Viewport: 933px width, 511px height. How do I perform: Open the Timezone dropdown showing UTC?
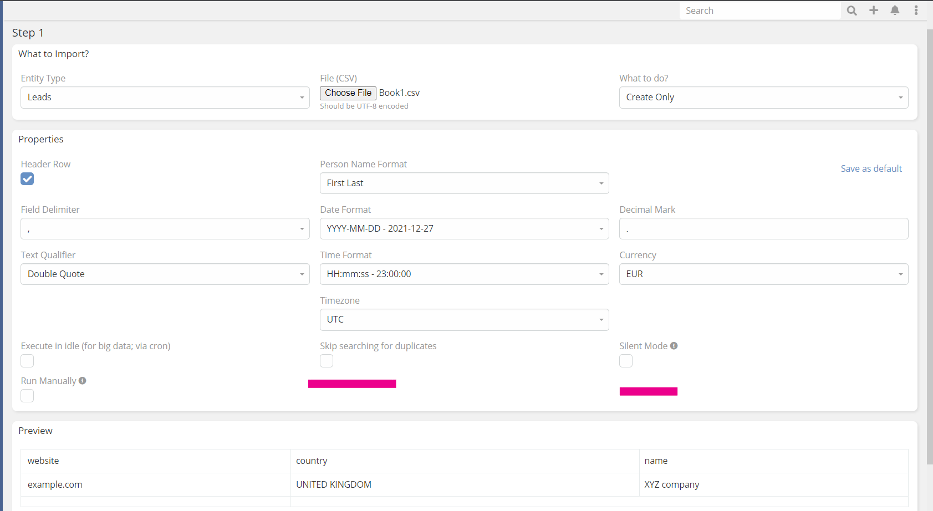[465, 320]
